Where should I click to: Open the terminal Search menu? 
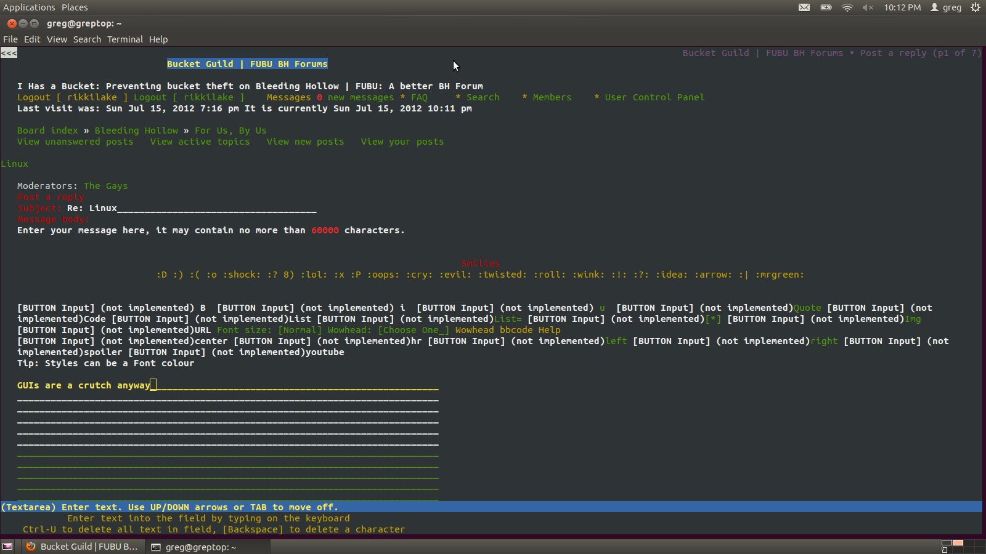click(87, 39)
